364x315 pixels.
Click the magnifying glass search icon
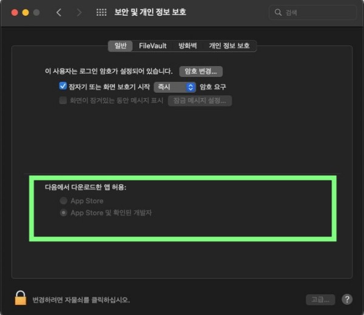click(278, 12)
